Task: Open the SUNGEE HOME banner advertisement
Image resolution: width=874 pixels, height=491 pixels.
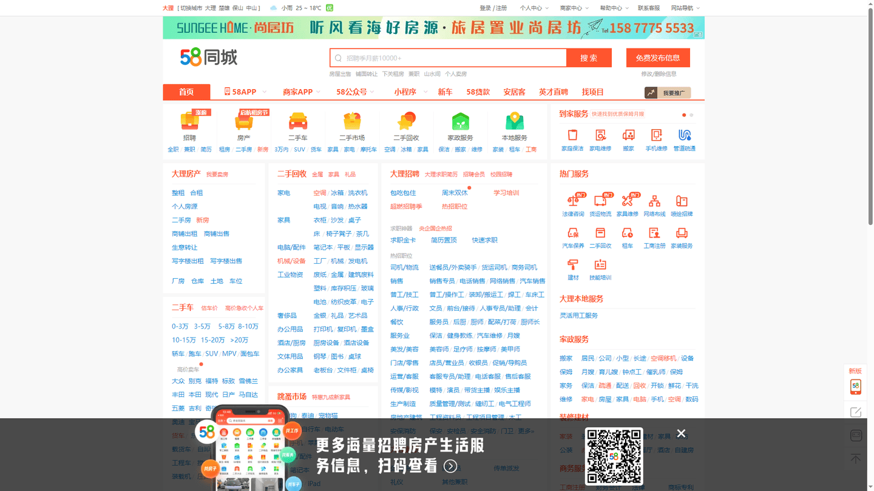Action: click(x=433, y=28)
